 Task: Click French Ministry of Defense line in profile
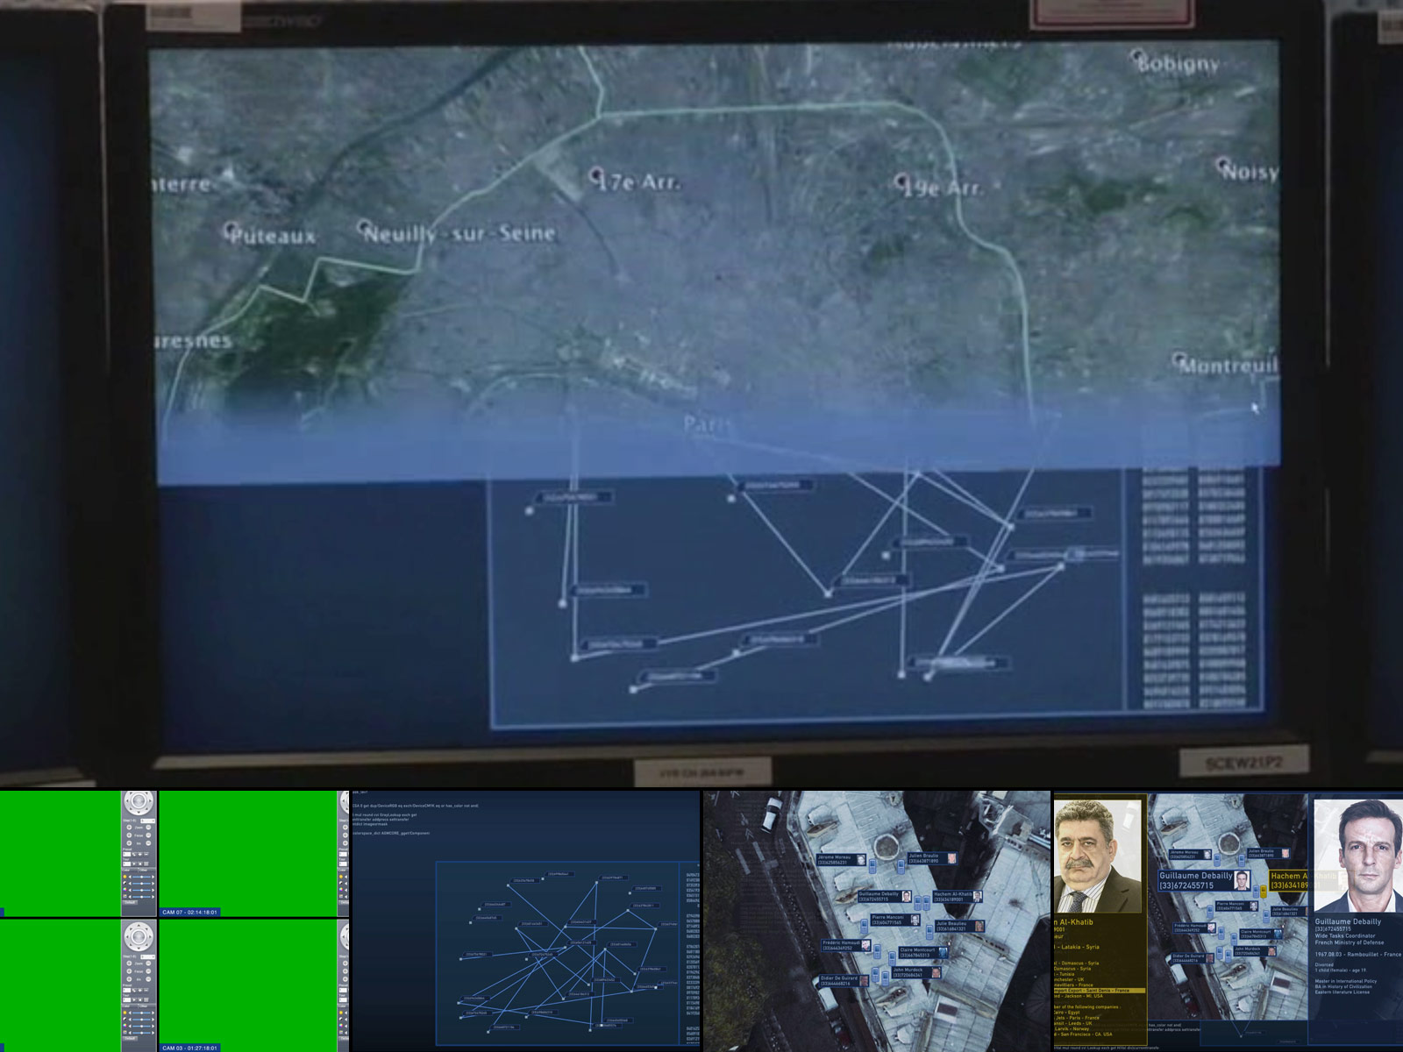pyautogui.click(x=1350, y=942)
